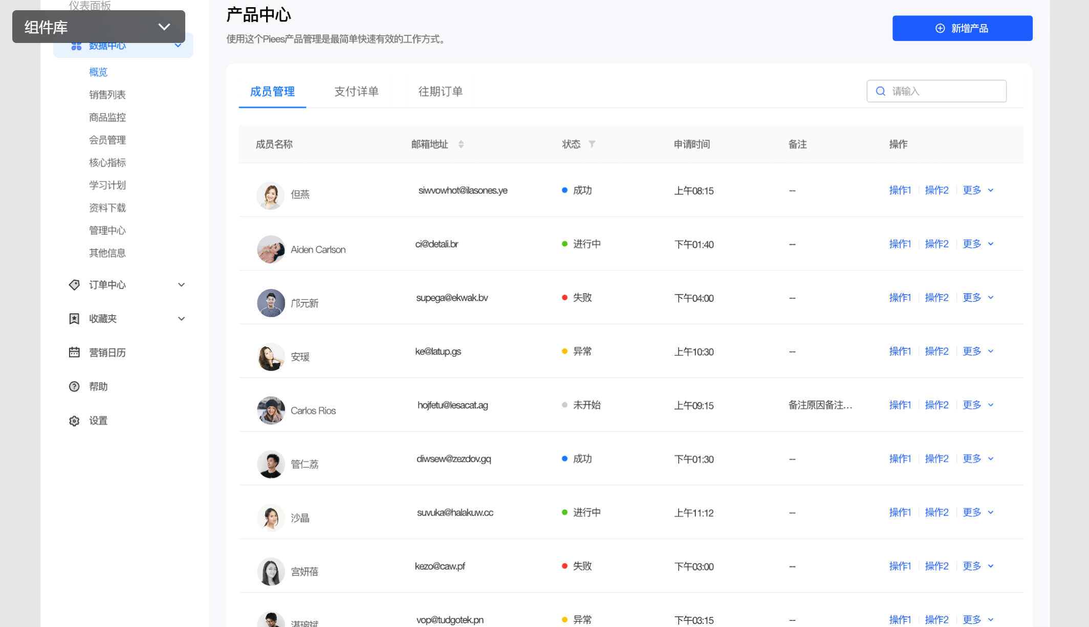Click the 设置 gear icon
Screen dimensions: 1089x627
(74, 421)
